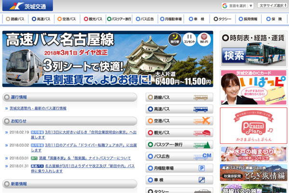Image resolution: width=289 pixels, height=193 pixels.
Task: Select 採用情報 in the top navigation bar
Action: 248,19
